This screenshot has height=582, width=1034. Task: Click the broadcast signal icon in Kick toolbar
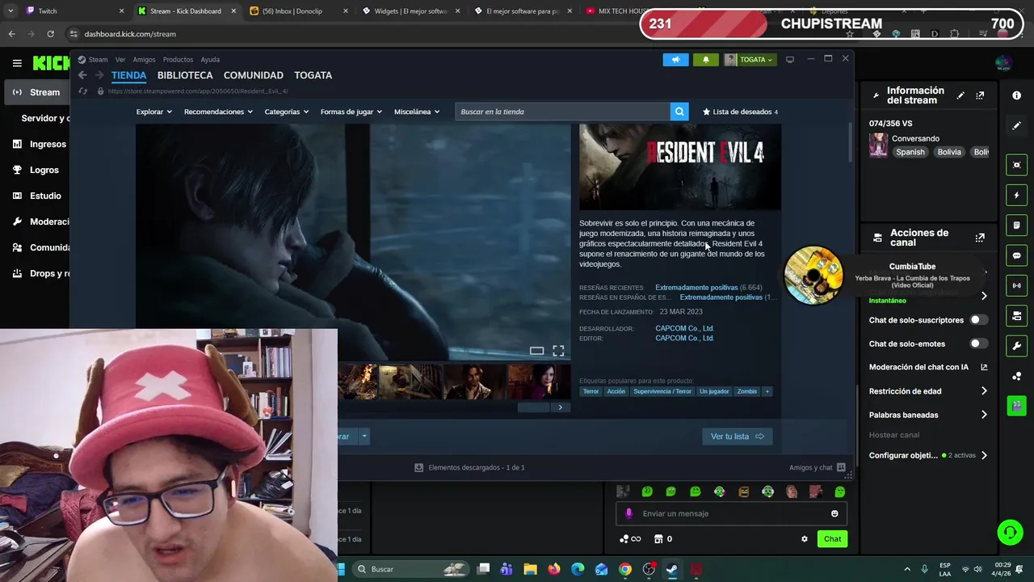(x=1017, y=285)
